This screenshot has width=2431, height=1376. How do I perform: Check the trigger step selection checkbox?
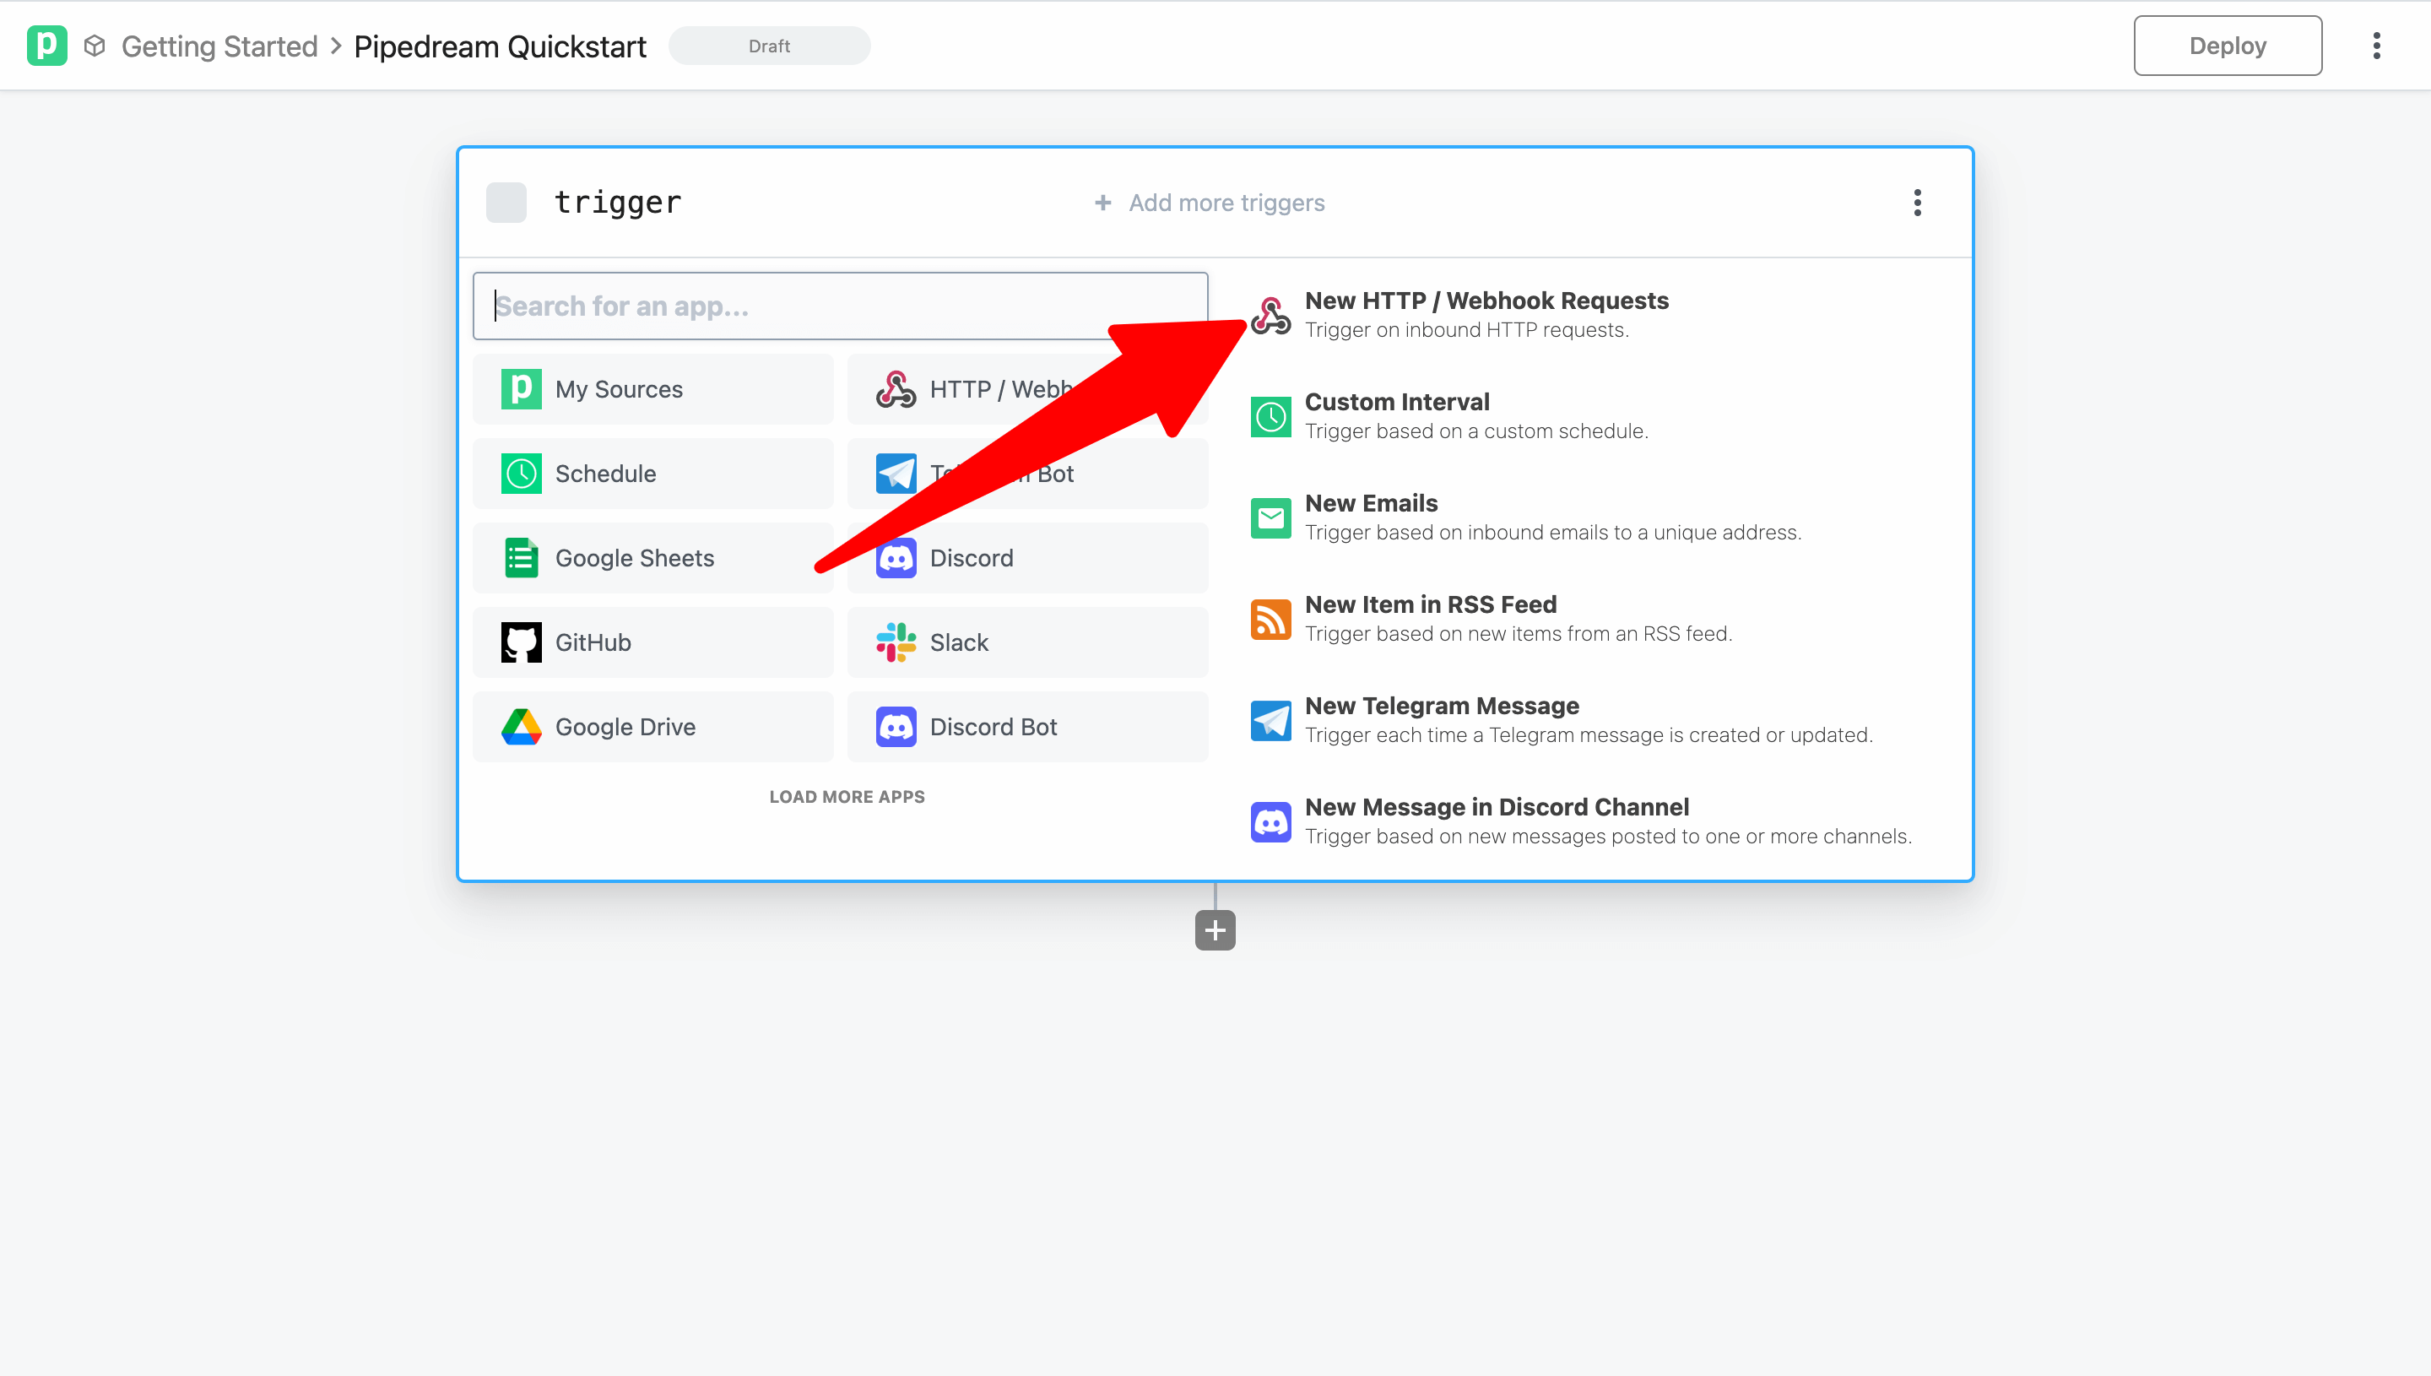point(506,201)
